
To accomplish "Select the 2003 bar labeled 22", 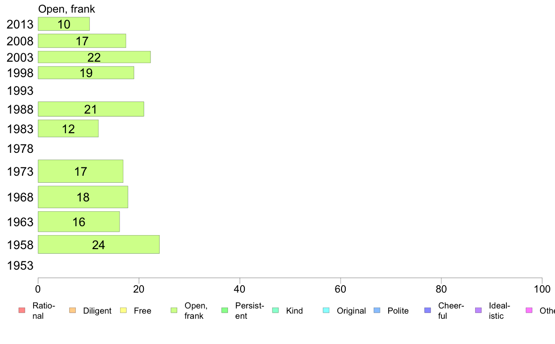I will [94, 57].
